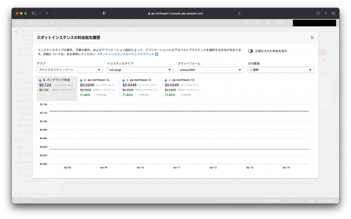This screenshot has height=219, width=351.
Task: Open プライバシー link in the footer
Action: tap(296, 200)
